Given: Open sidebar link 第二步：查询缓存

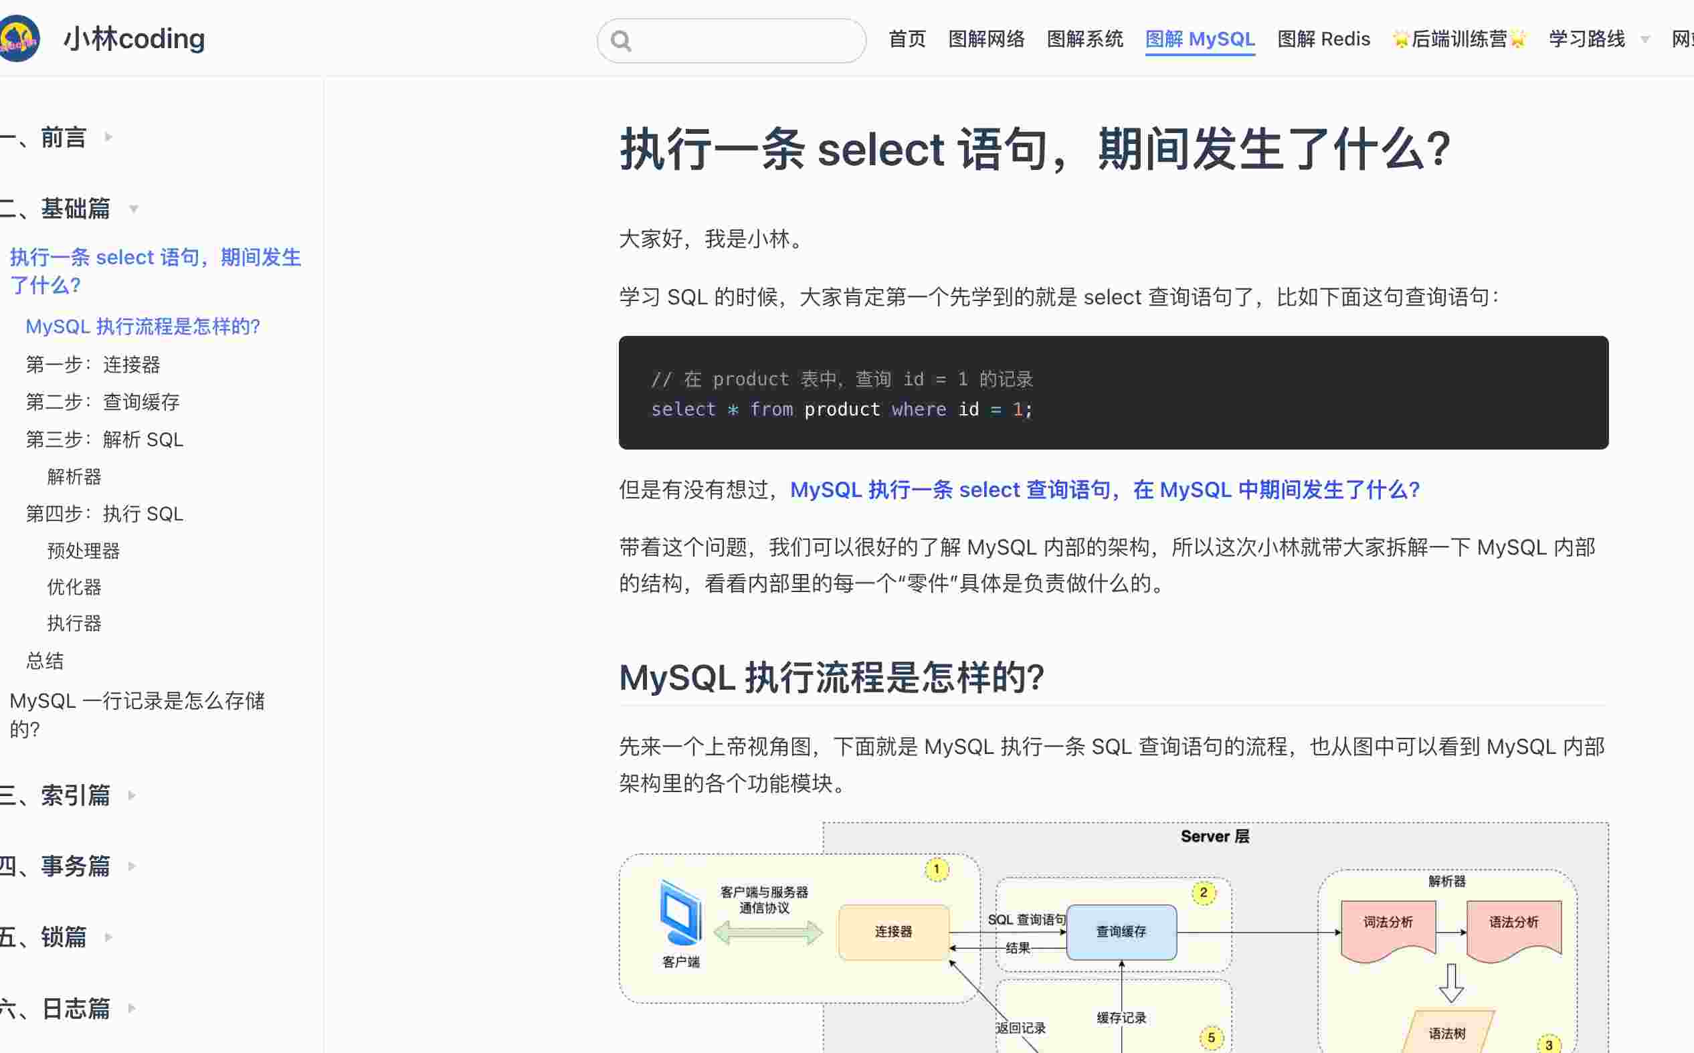Looking at the screenshot, I should [103, 402].
